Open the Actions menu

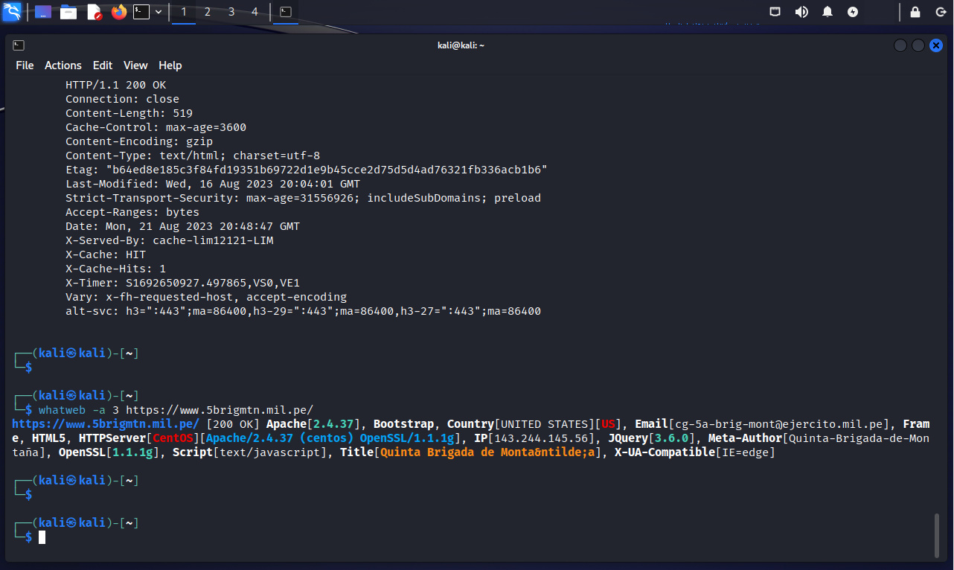pos(63,65)
